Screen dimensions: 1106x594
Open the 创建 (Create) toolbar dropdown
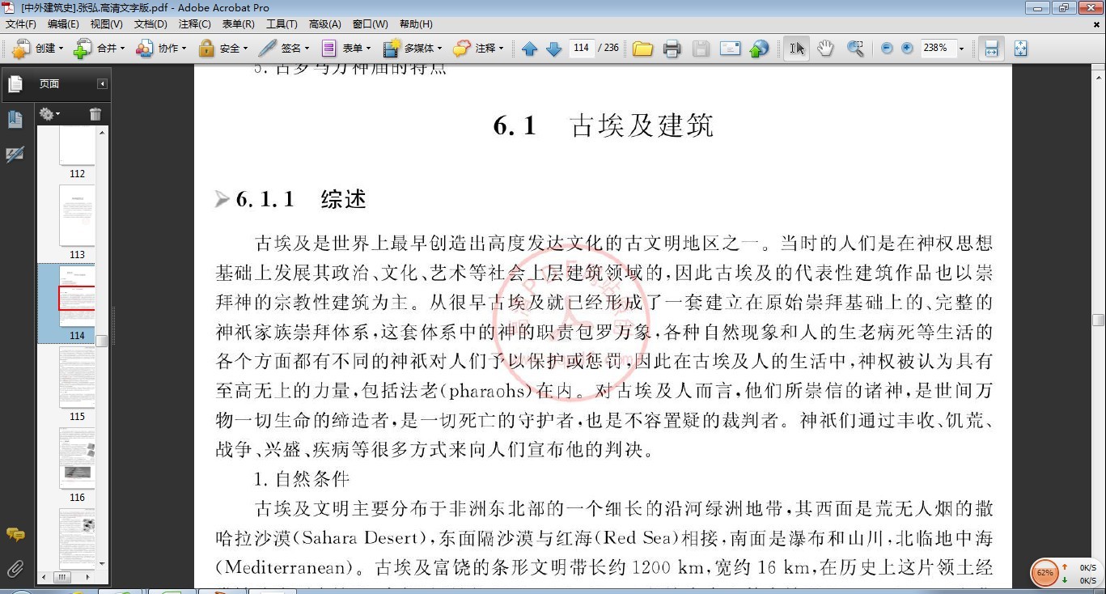coord(61,49)
